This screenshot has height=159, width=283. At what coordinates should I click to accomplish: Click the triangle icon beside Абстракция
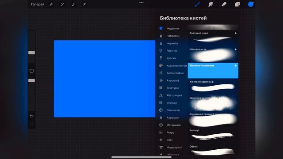(161, 95)
